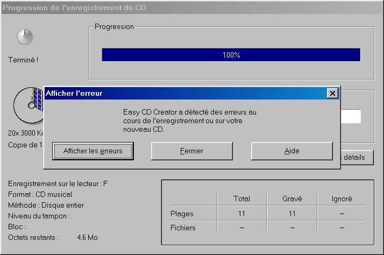The width and height of the screenshot is (384, 255).
Task: Open Aide in the error dialog
Action: [x=291, y=151]
